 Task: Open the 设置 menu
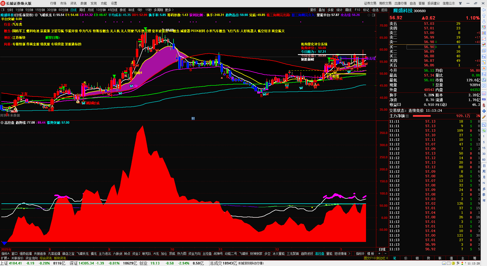point(114,3)
